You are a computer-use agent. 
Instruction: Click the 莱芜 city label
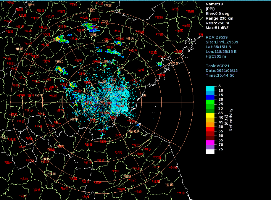(79, 60)
